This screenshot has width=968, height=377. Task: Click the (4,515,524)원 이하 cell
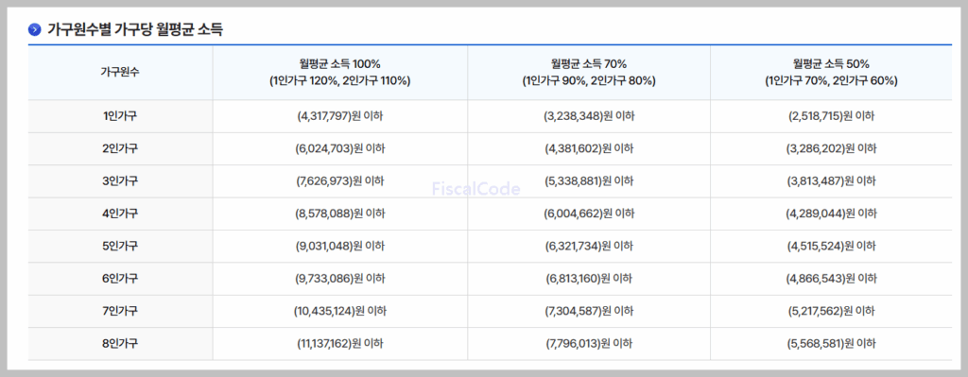click(x=831, y=247)
